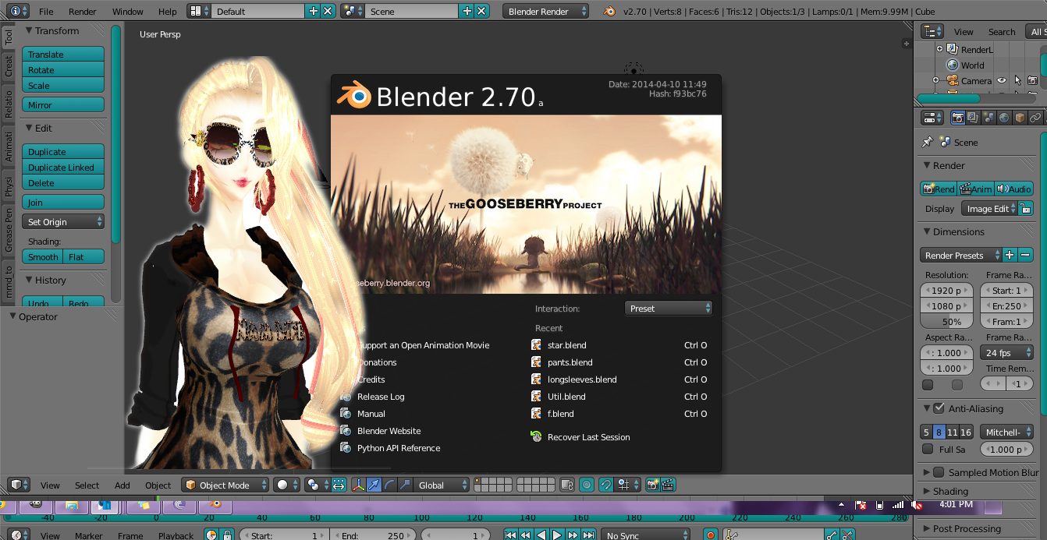Click the Duplicate Linked button
Screen dimensions: 1047x540
click(63, 167)
